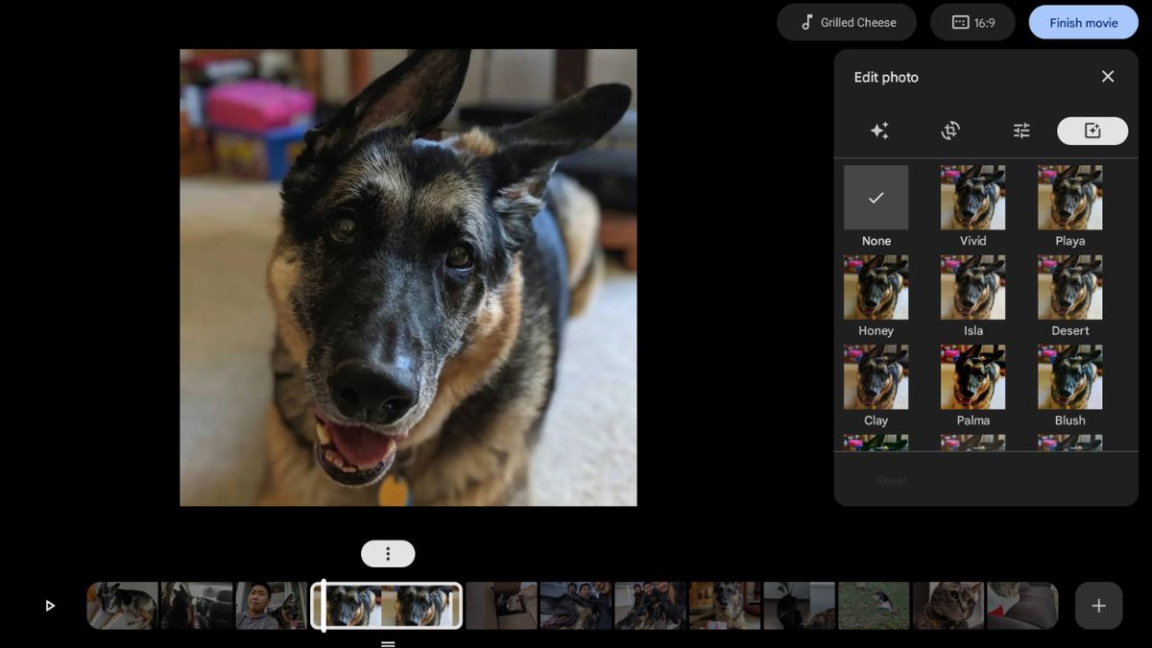The image size is (1152, 648).
Task: Keep the None filter selected
Action: (875, 197)
